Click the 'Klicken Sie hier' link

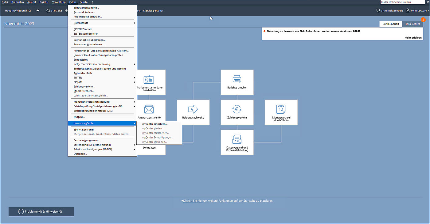tap(193, 201)
